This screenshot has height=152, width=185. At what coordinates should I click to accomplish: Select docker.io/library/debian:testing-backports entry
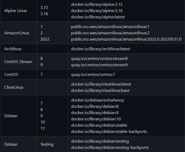[x=110, y=148]
